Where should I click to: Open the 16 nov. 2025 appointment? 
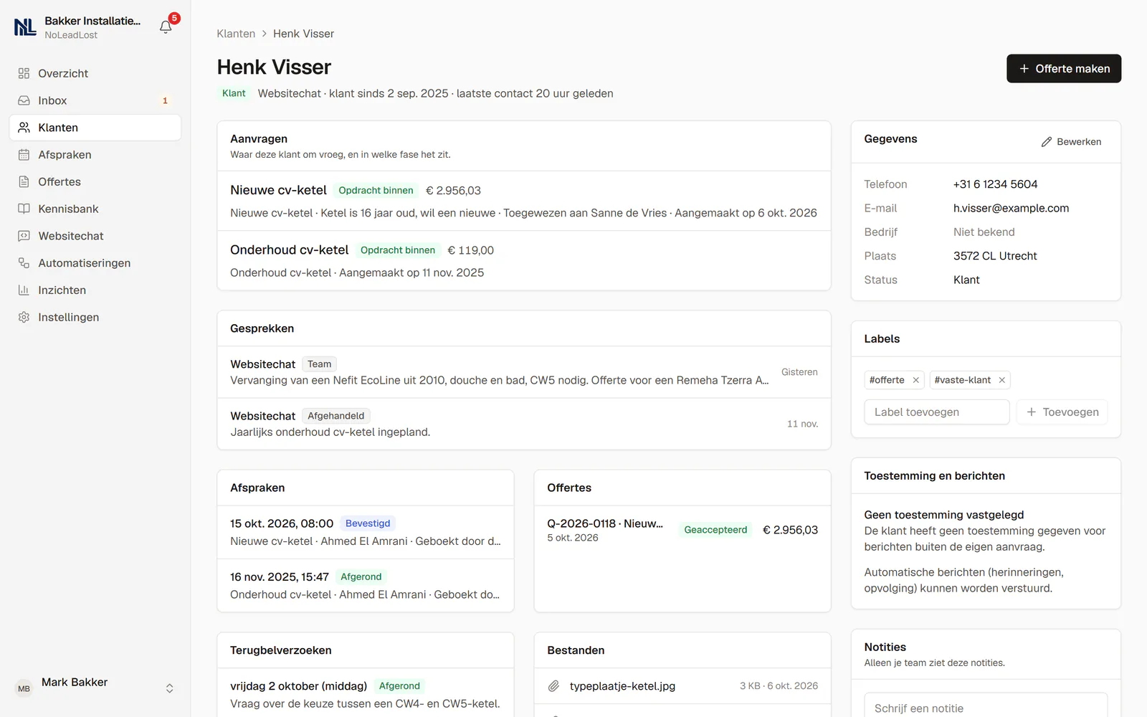366,585
